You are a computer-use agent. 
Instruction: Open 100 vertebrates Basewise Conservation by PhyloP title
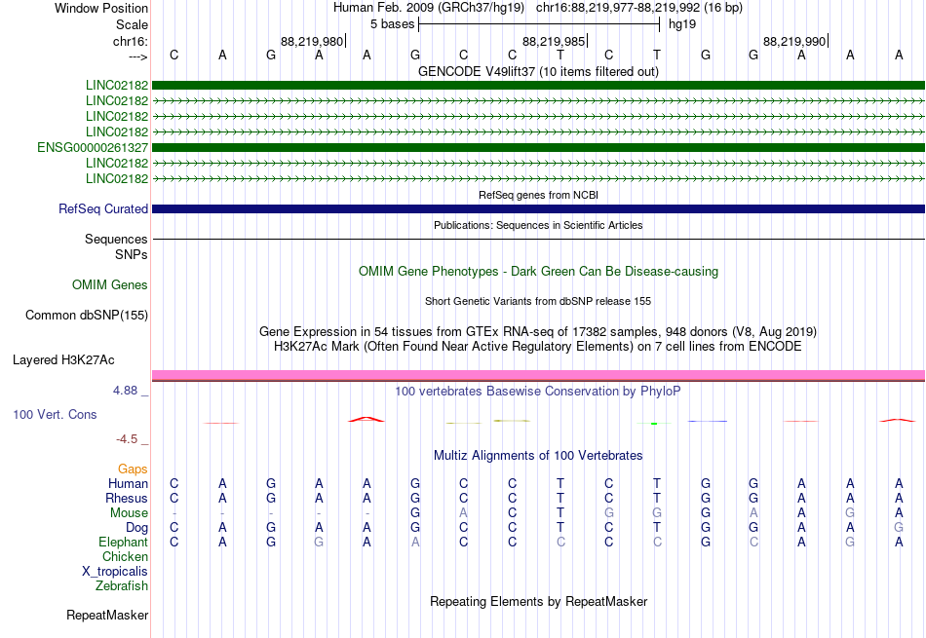pos(538,392)
